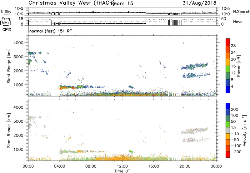Click the Beam 15 label
250x173 pixels.
122,3
